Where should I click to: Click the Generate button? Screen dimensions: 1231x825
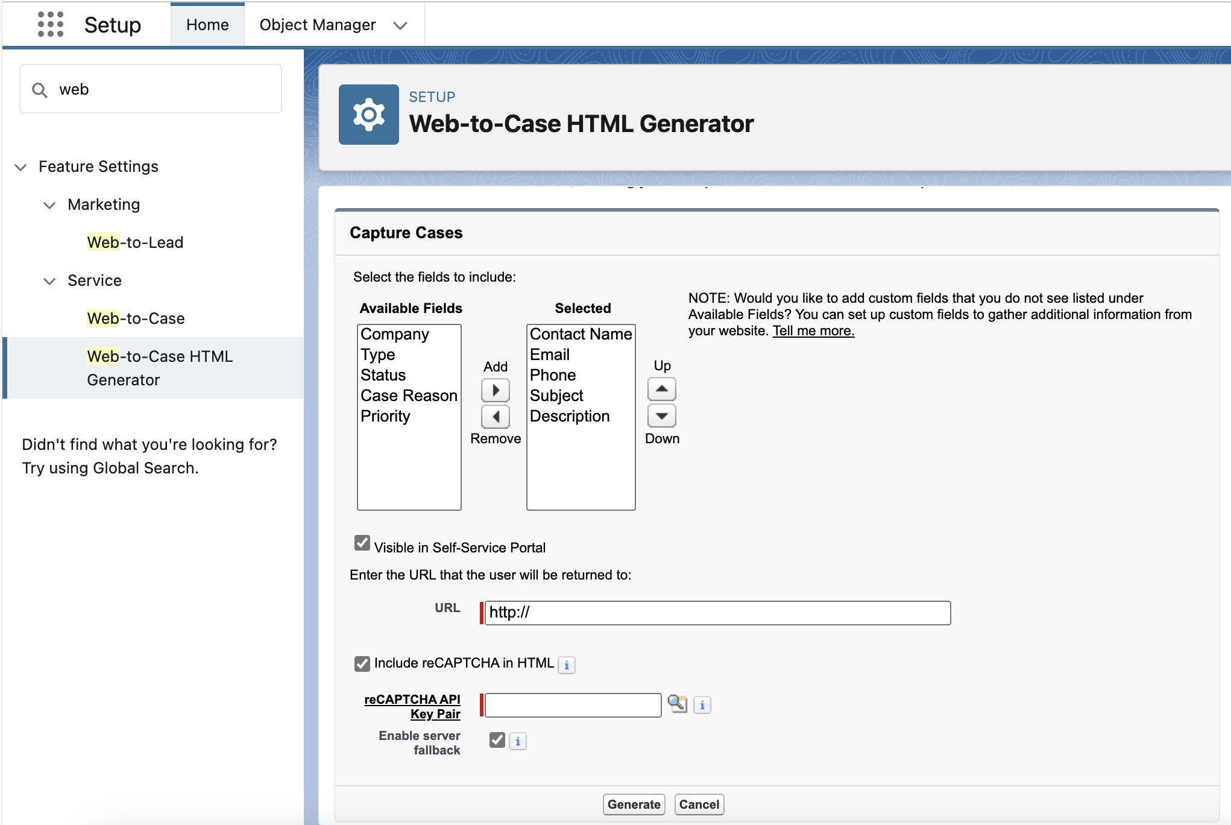634,804
